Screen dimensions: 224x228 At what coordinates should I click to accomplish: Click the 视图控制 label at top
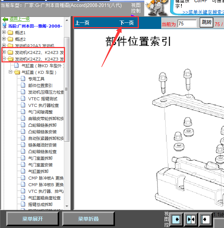coord(136,8)
